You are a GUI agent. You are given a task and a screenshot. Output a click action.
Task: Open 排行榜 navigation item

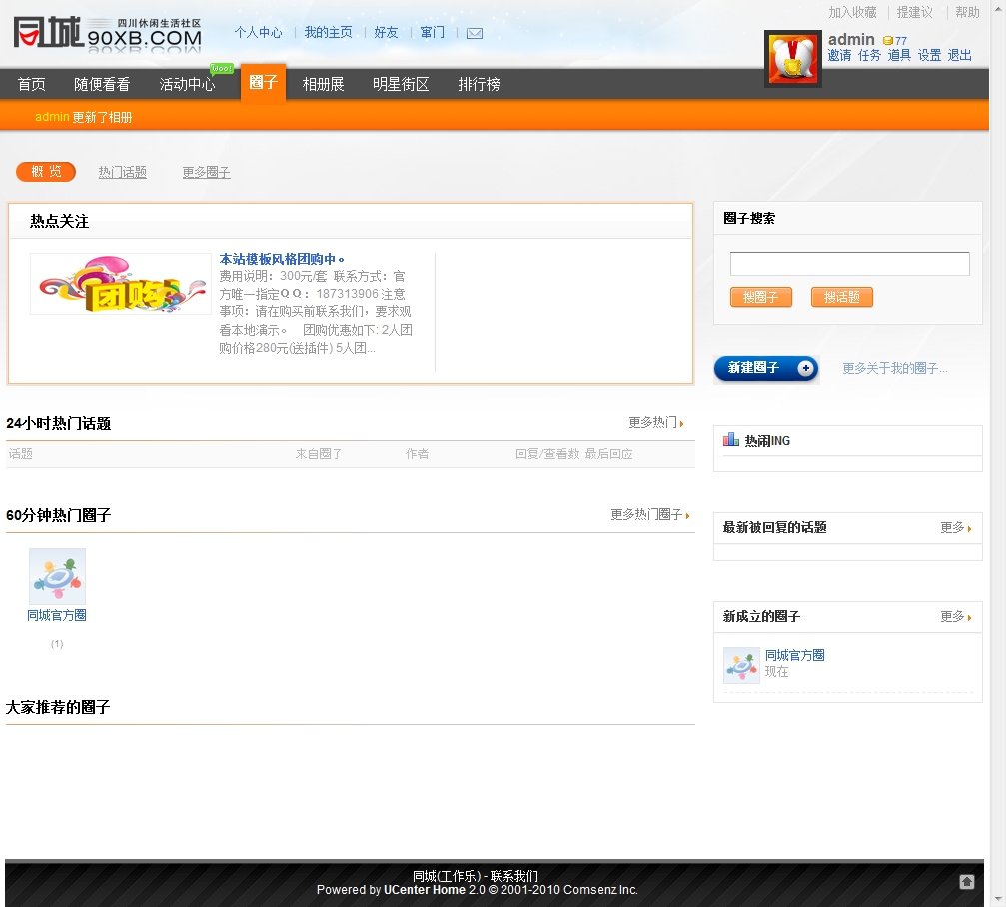[479, 84]
